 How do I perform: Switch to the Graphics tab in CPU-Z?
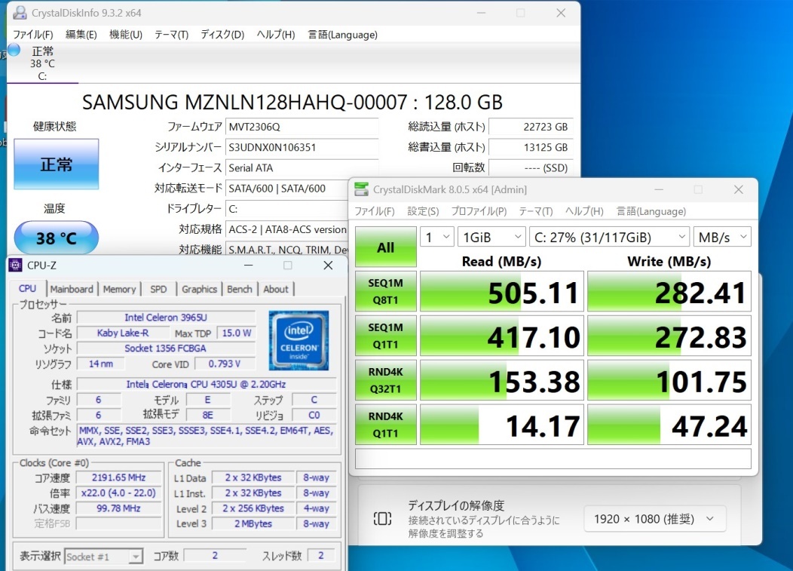pyautogui.click(x=199, y=289)
